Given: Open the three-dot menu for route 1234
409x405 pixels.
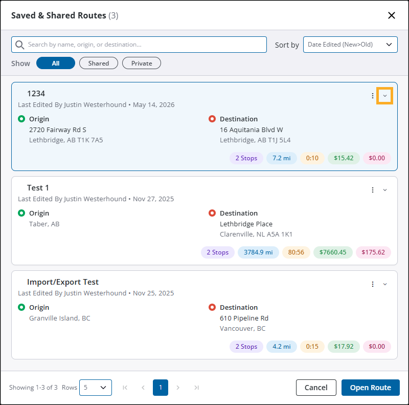Looking at the screenshot, I should (373, 96).
